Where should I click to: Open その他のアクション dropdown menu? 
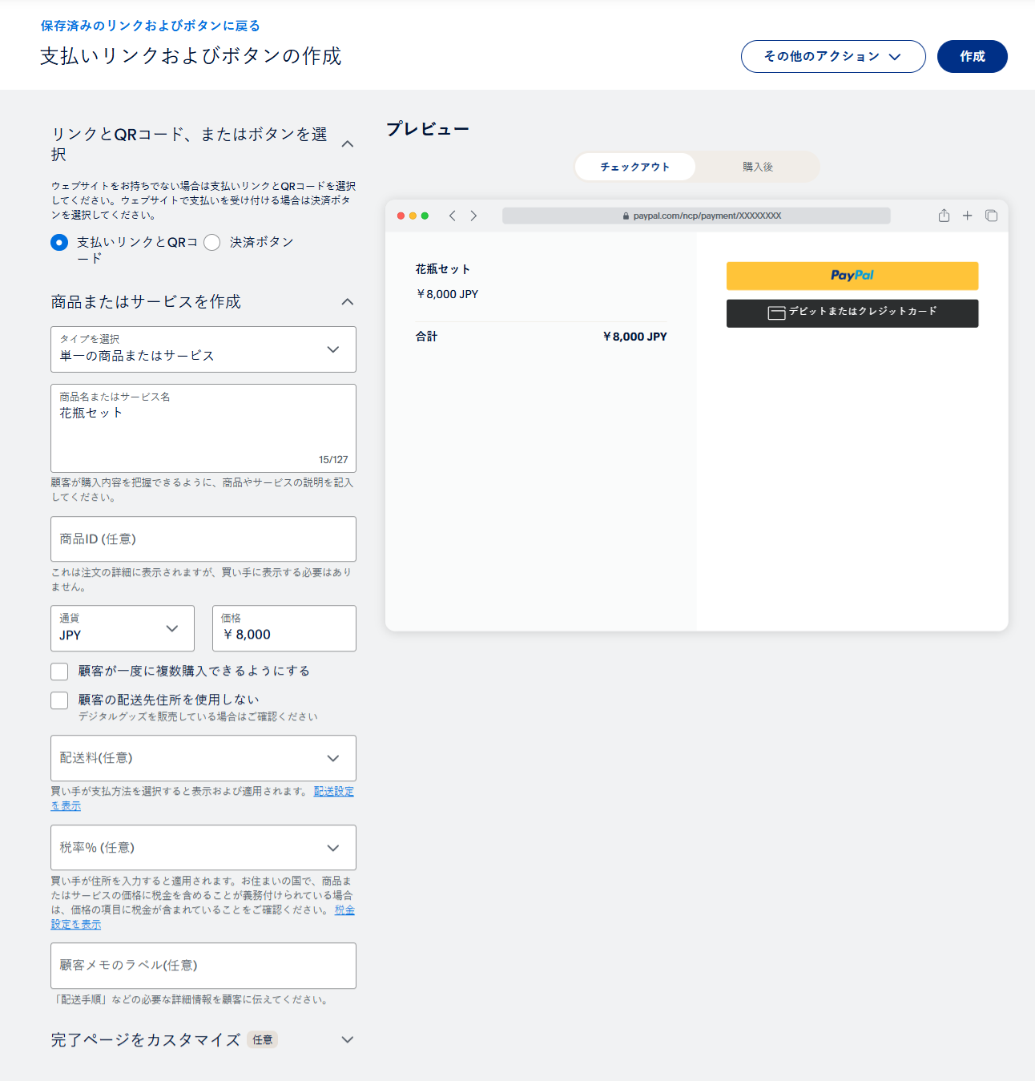click(x=833, y=57)
